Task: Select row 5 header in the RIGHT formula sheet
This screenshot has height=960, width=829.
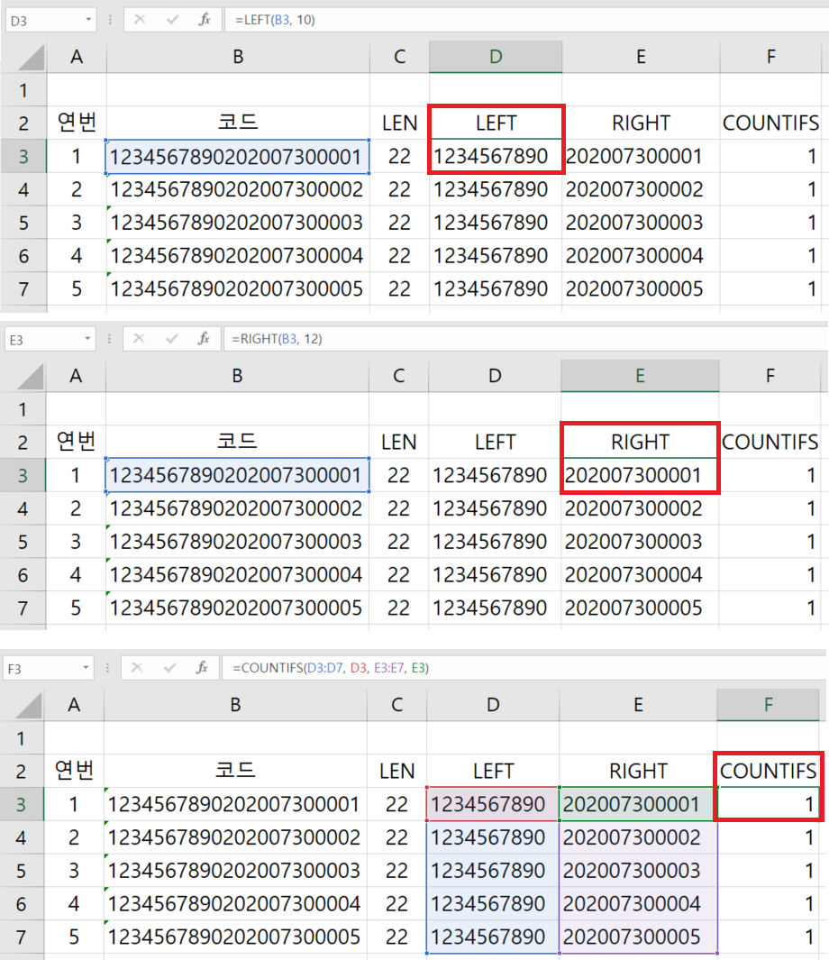Action: click(23, 542)
